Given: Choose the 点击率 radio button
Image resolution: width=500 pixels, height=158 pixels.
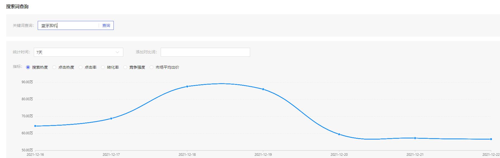Looking at the screenshot, I should click(x=81, y=67).
